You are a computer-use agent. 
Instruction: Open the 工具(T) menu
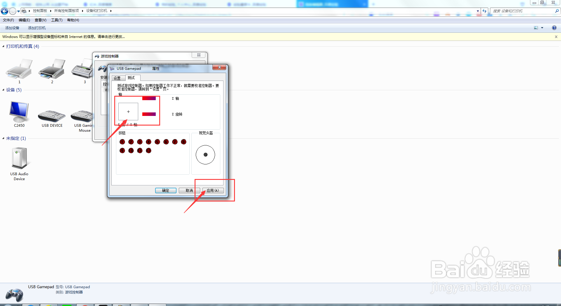point(57,20)
